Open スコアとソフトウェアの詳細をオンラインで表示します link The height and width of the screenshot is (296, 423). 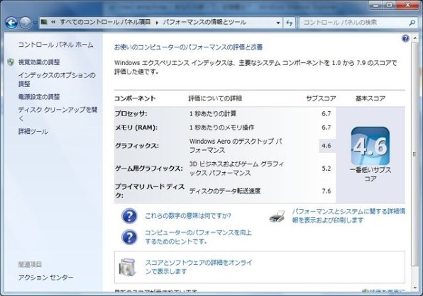pyautogui.click(x=199, y=267)
